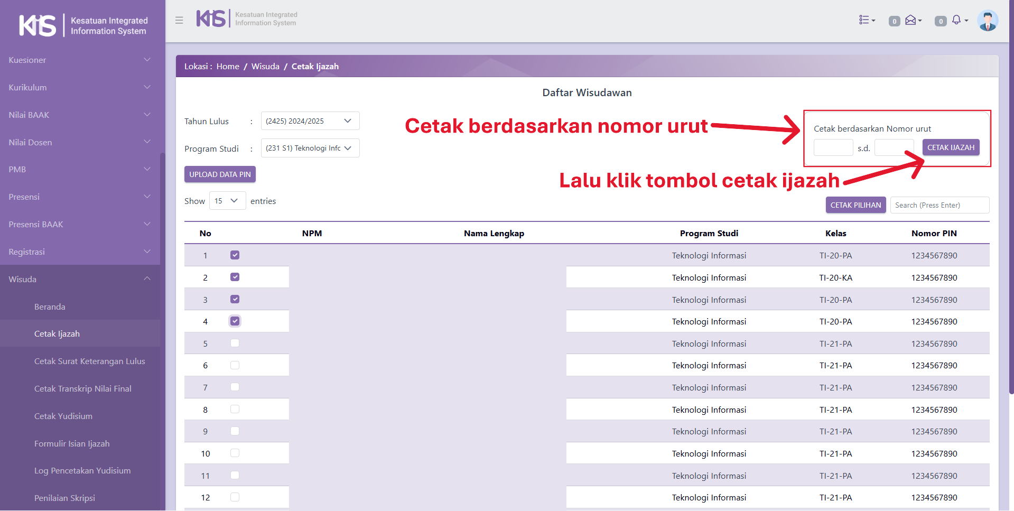The height and width of the screenshot is (511, 1014).
Task: Open the messages envelope icon
Action: click(x=913, y=20)
